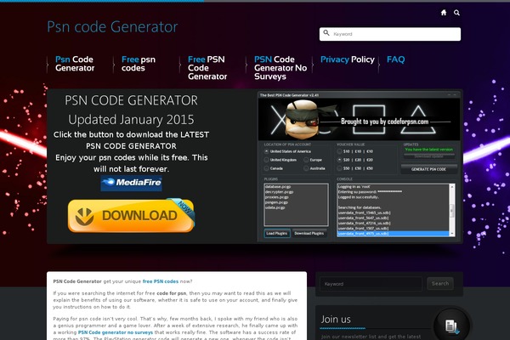The image size is (510, 340).
Task: Click the newsletter icon beside Join us
Action: tap(451, 326)
